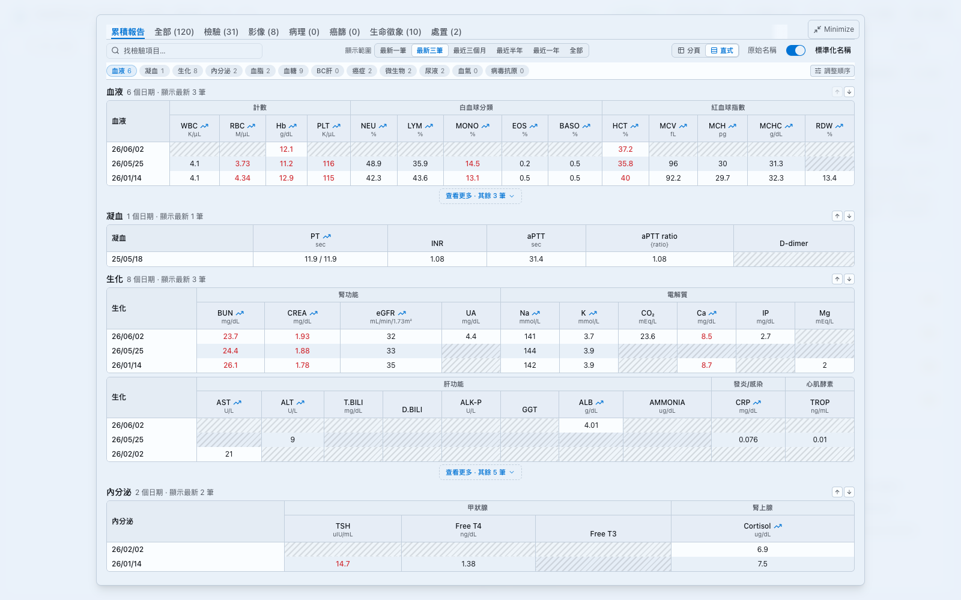Open trend icon for RDW
This screenshot has height=600, width=961.
839,126
